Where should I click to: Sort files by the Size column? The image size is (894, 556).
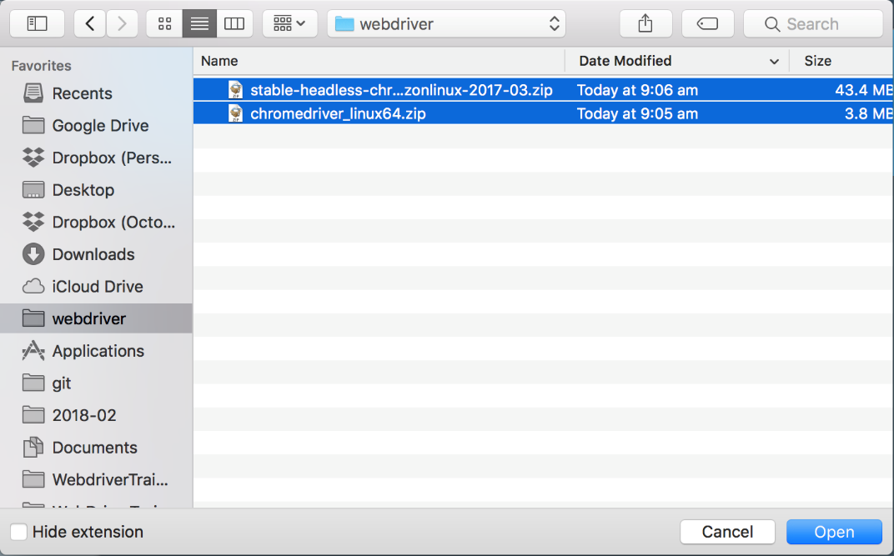pos(838,61)
